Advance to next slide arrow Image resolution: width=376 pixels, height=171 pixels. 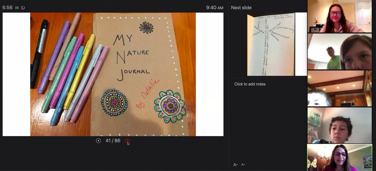coord(128,141)
